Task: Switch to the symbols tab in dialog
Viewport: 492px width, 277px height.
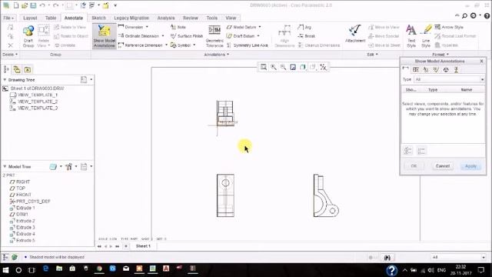Action: (446, 69)
